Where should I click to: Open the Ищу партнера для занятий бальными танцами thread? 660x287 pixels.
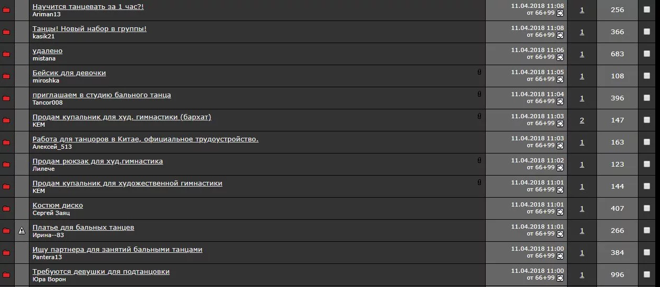click(117, 250)
